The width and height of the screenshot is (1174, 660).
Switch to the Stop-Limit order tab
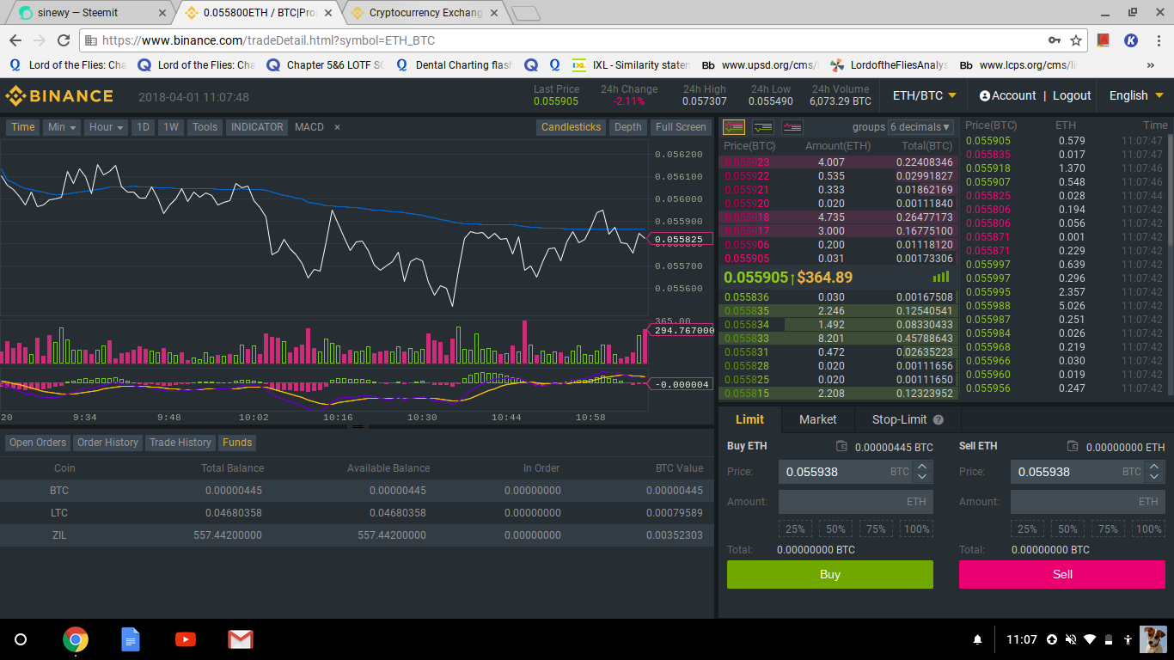click(908, 419)
